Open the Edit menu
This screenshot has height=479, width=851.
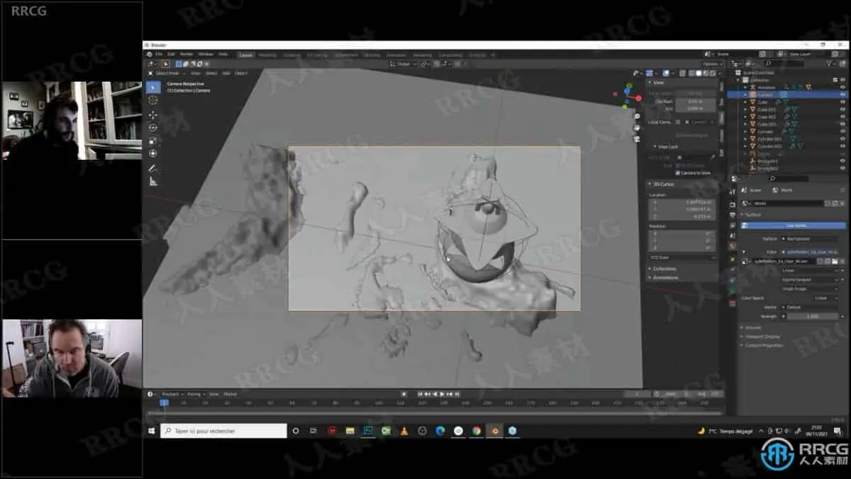pyautogui.click(x=171, y=54)
